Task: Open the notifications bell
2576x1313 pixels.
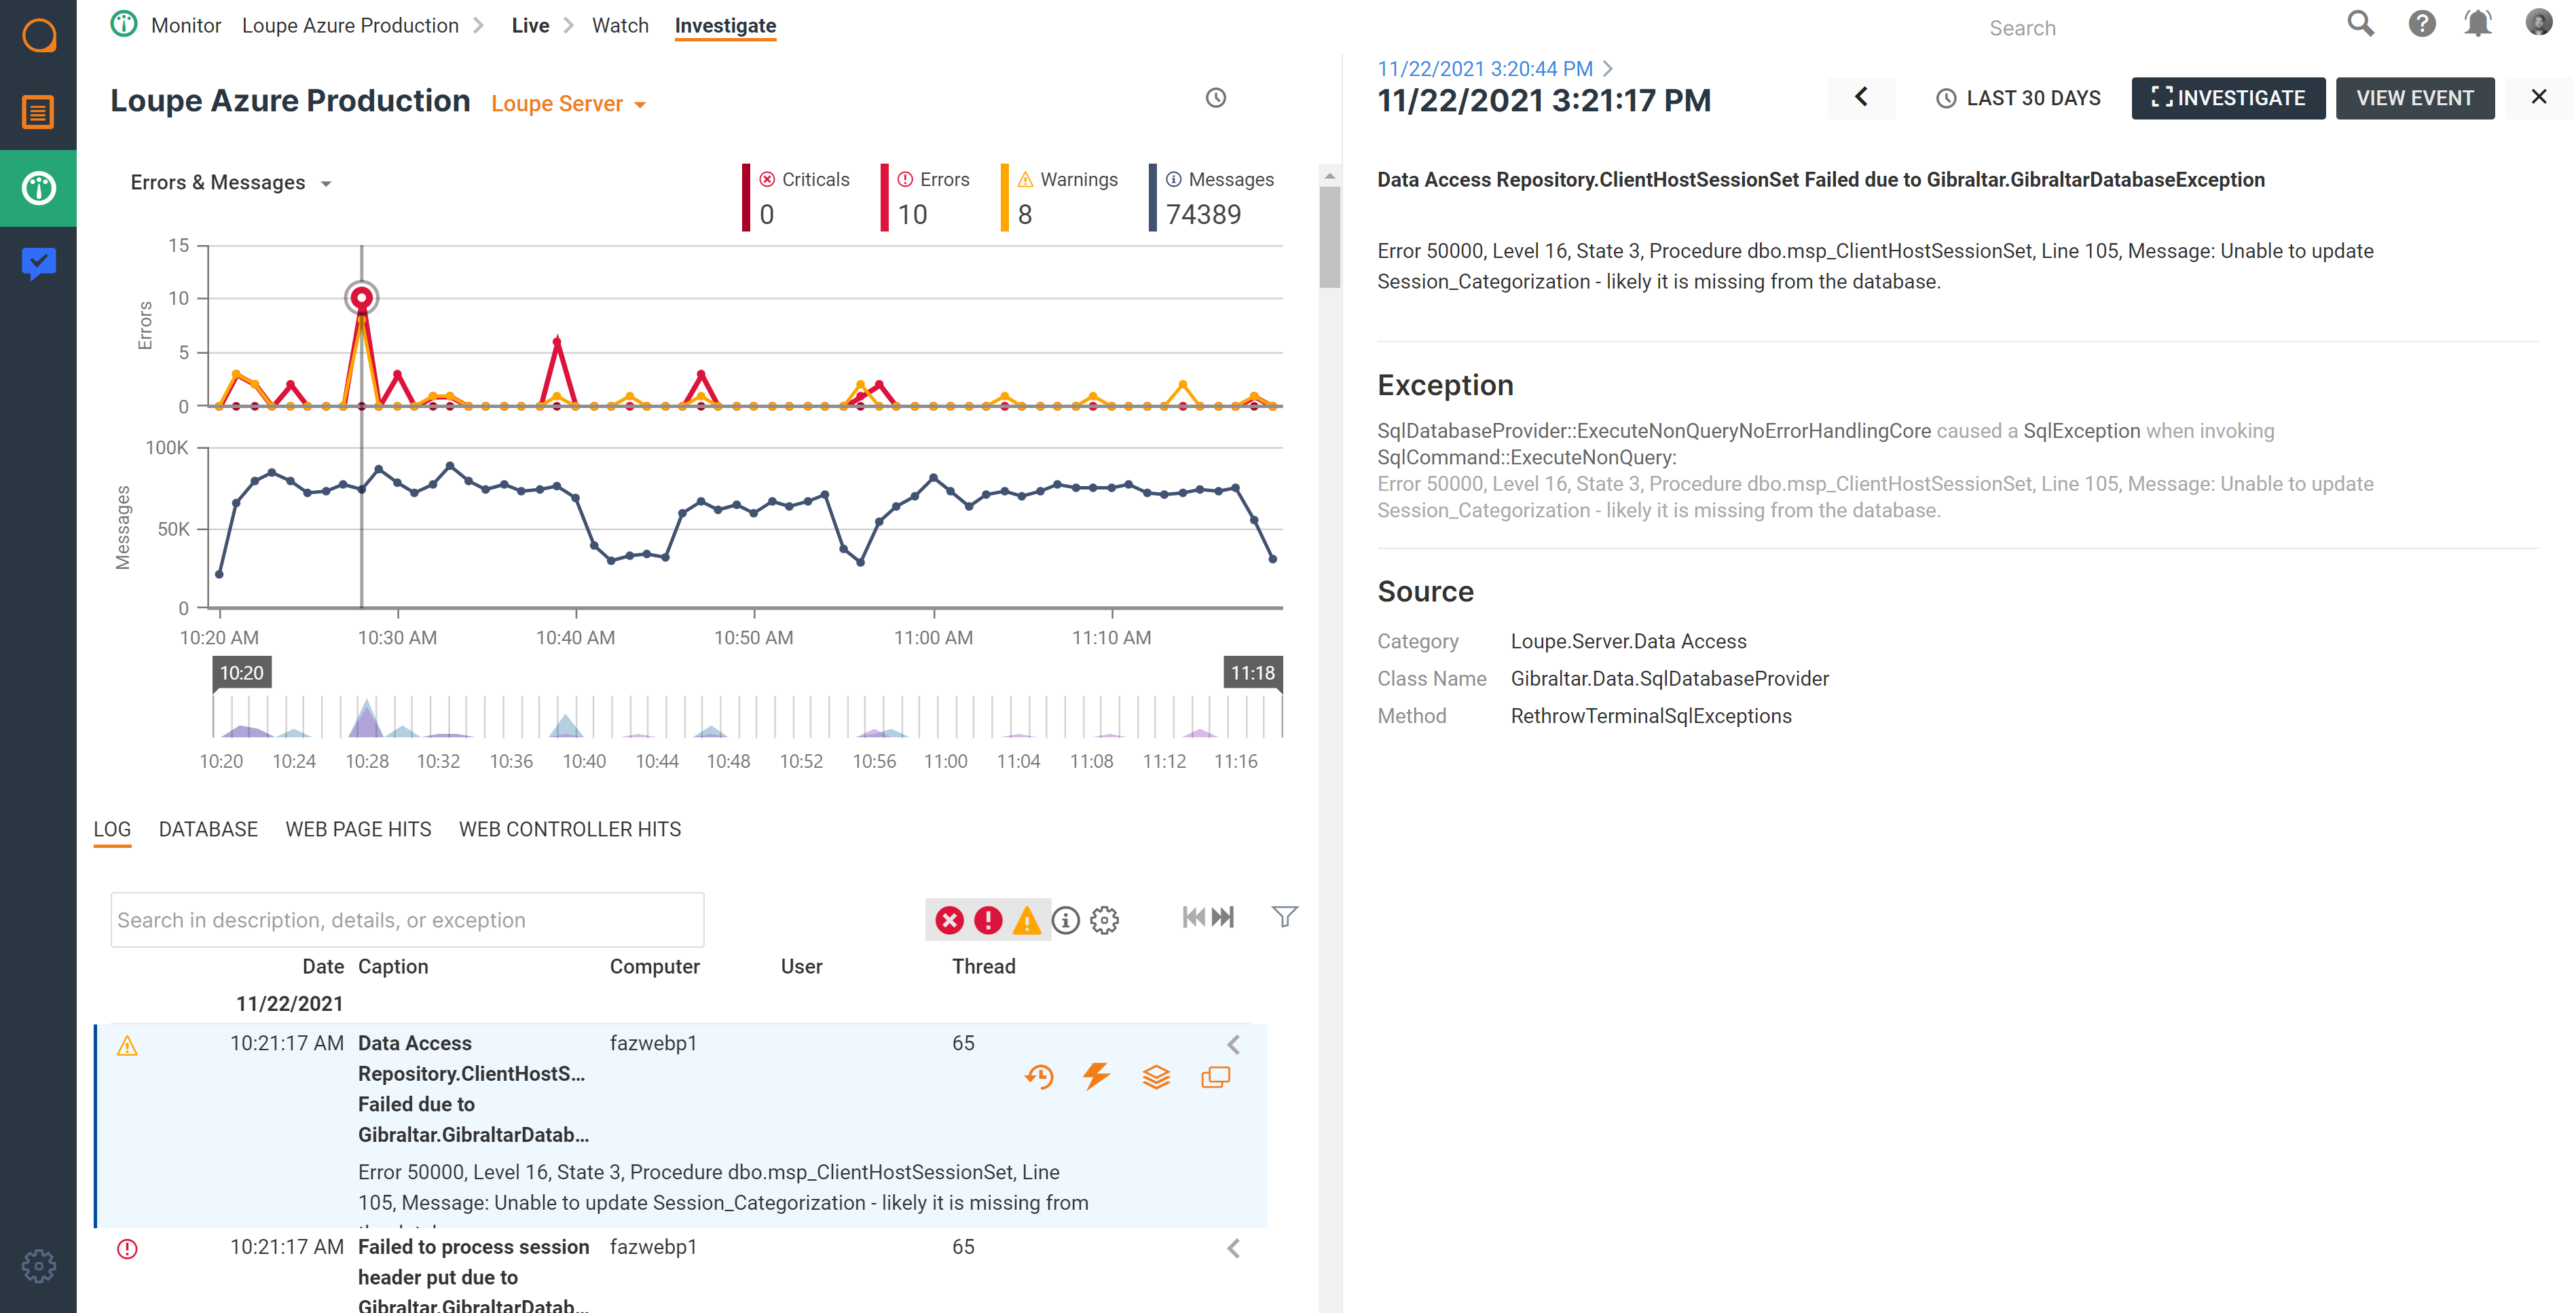Action: tap(2477, 24)
